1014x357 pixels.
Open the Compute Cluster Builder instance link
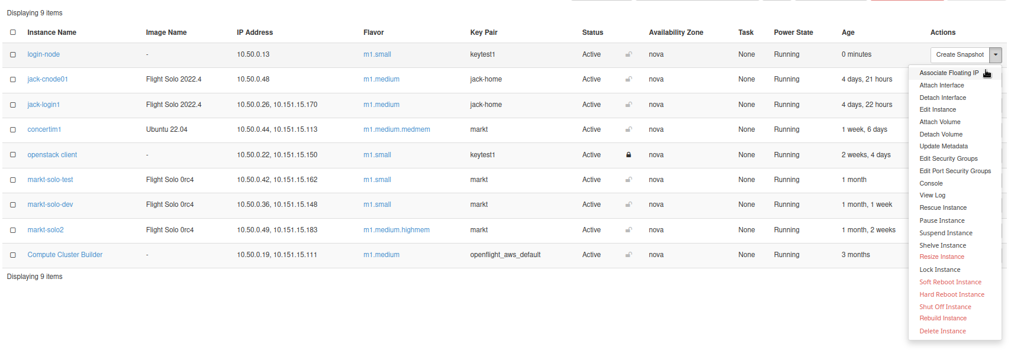tap(65, 255)
